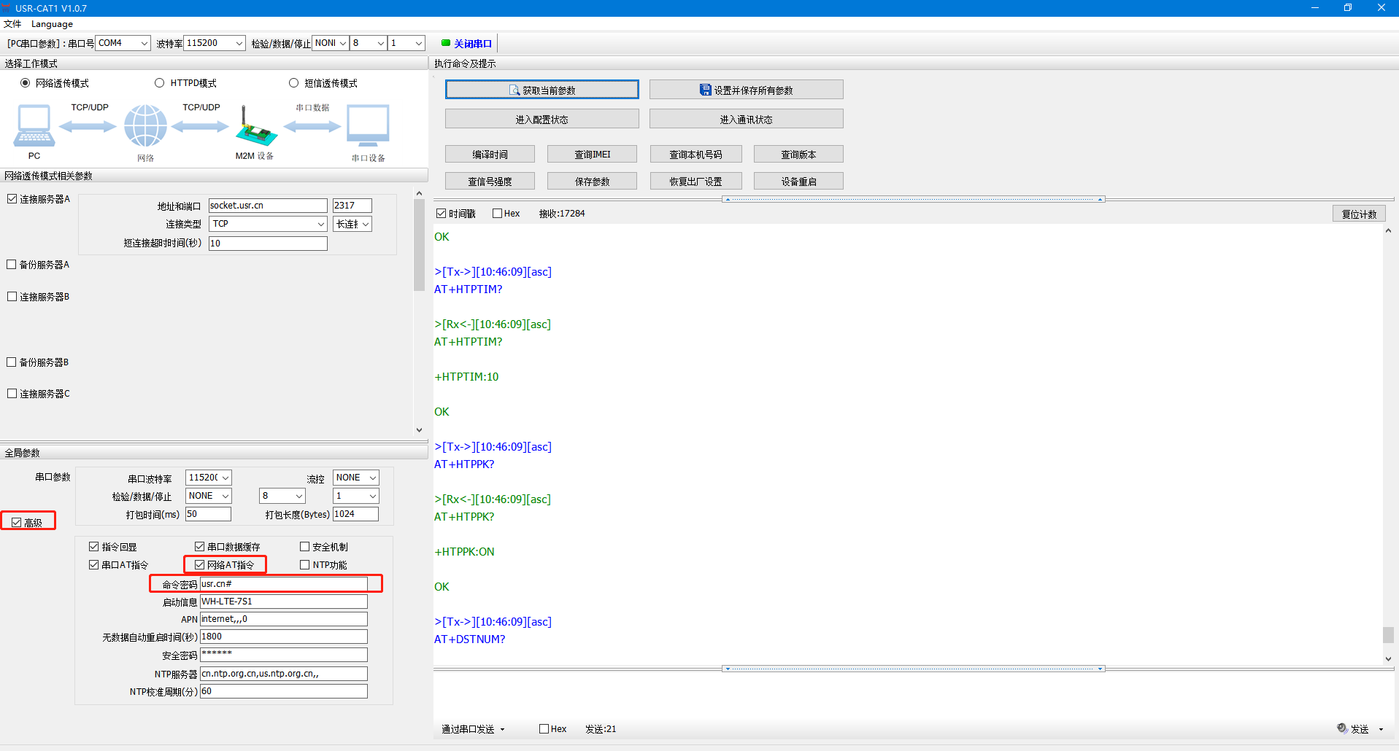Viewport: 1399px width, 751px height.
Task: Click 设备重启 button
Action: [x=798, y=181]
